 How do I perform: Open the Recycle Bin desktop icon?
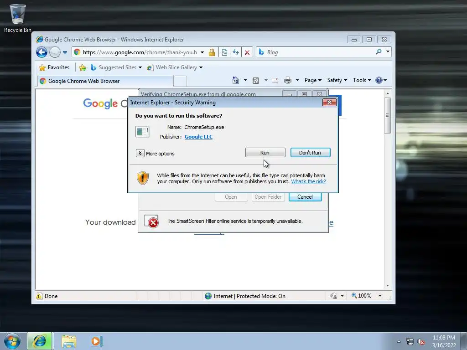18,18
